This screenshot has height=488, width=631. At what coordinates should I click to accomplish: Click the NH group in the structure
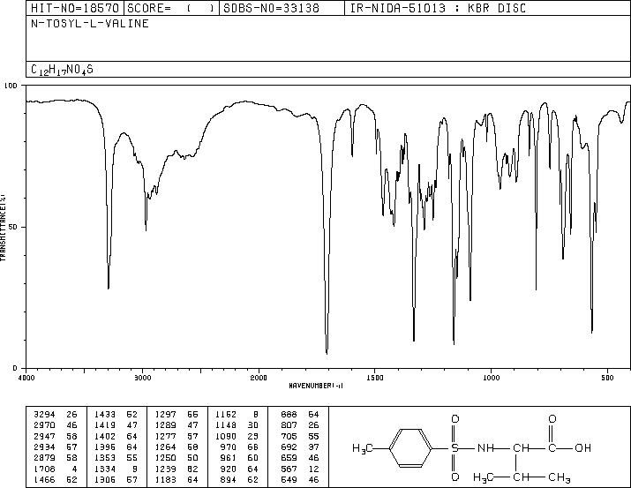coord(485,447)
